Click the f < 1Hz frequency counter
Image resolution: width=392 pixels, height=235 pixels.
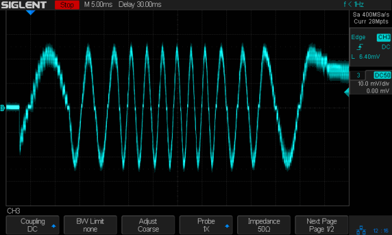pos(353,4)
